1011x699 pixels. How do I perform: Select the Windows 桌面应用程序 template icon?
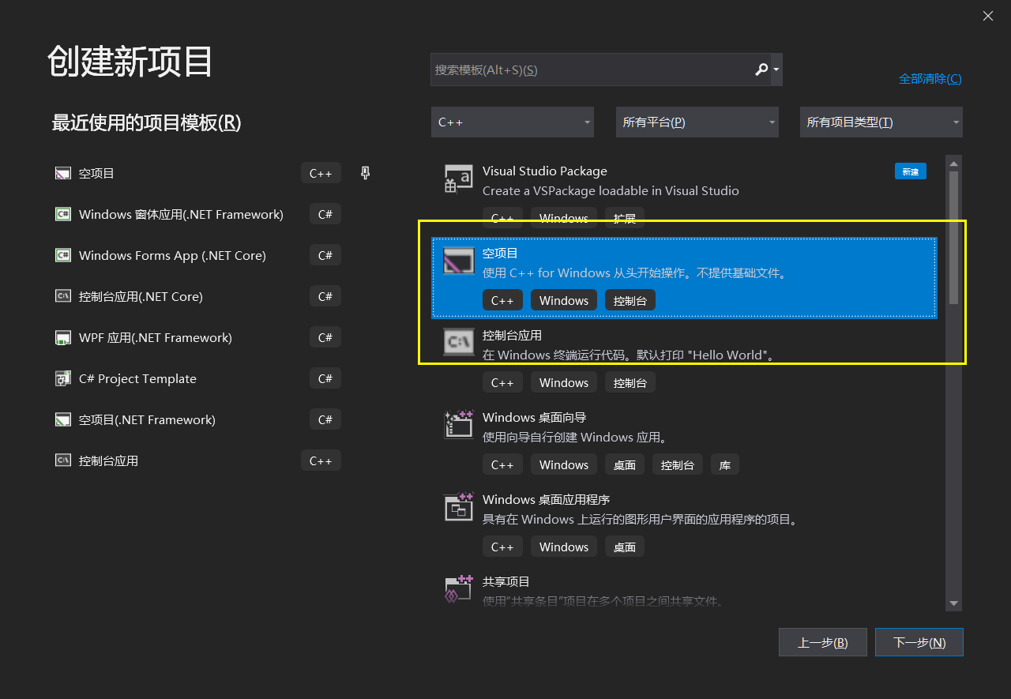tap(458, 507)
